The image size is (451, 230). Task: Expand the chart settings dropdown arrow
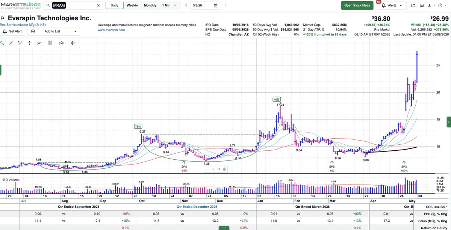point(77,43)
